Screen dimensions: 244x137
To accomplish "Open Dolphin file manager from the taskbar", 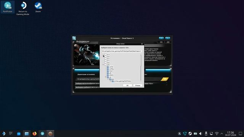I will coord(27,134).
